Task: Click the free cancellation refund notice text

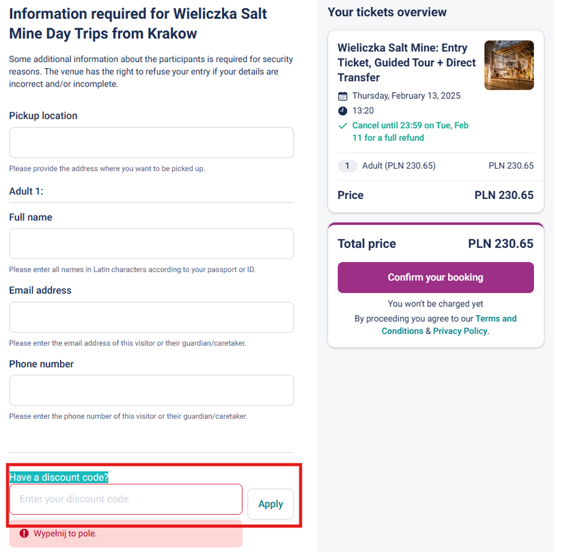Action: 410,131
